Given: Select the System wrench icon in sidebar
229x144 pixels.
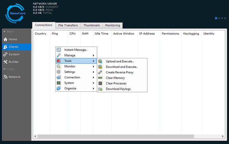Looking at the screenshot, I should coord(5,55).
